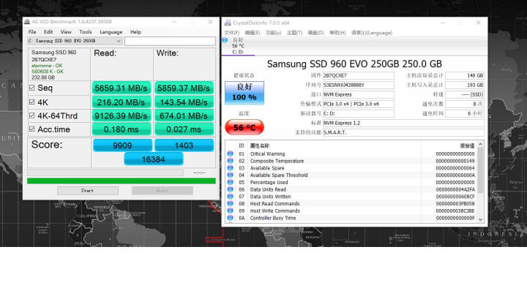Image resolution: width=527 pixels, height=285 pixels.
Task: Open the Samsung SSD 960 EVO drive dropdown
Action: tap(75, 41)
